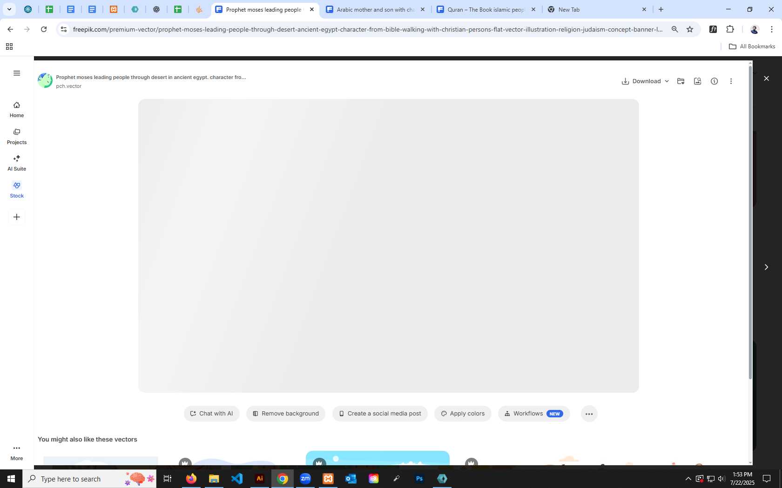Select Stock in the sidebar

(17, 190)
